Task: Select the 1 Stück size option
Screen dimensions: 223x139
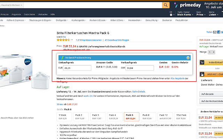Action: (64, 117)
